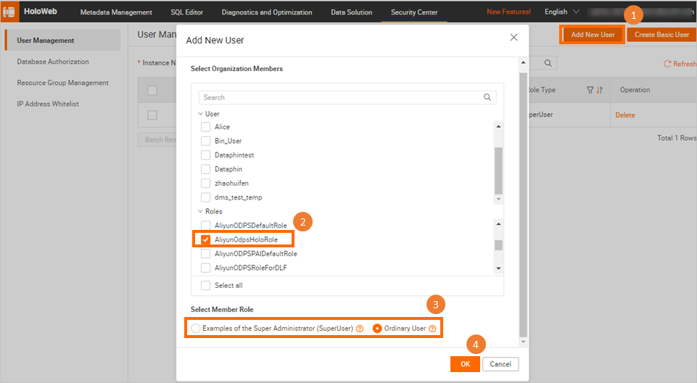Open IP Address Whitelist in sidebar

pos(48,104)
